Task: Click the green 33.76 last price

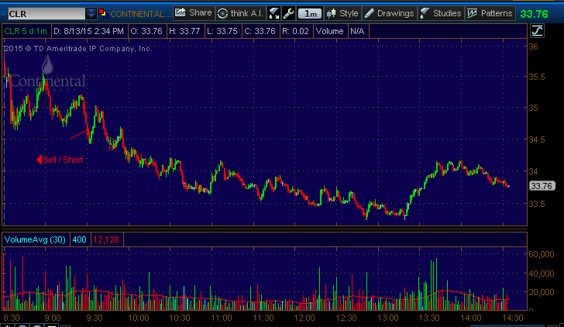Action: pos(534,14)
